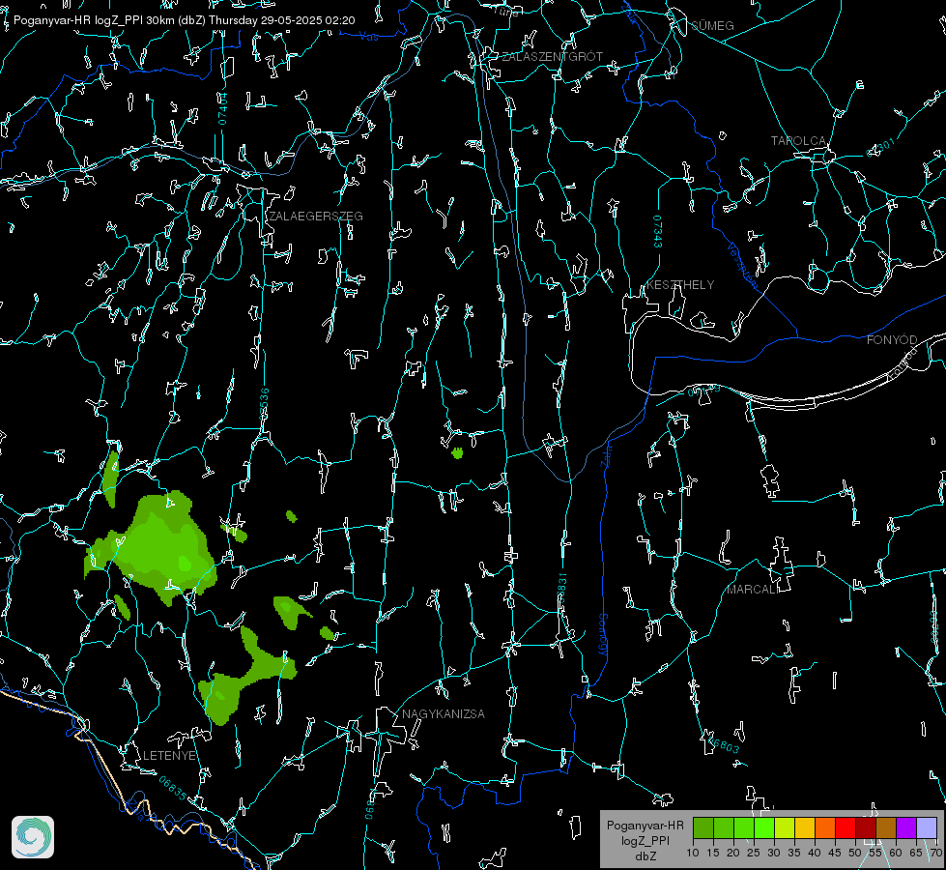Click the small isolated green echo dot near map center
This screenshot has height=870, width=946.
click(457, 452)
